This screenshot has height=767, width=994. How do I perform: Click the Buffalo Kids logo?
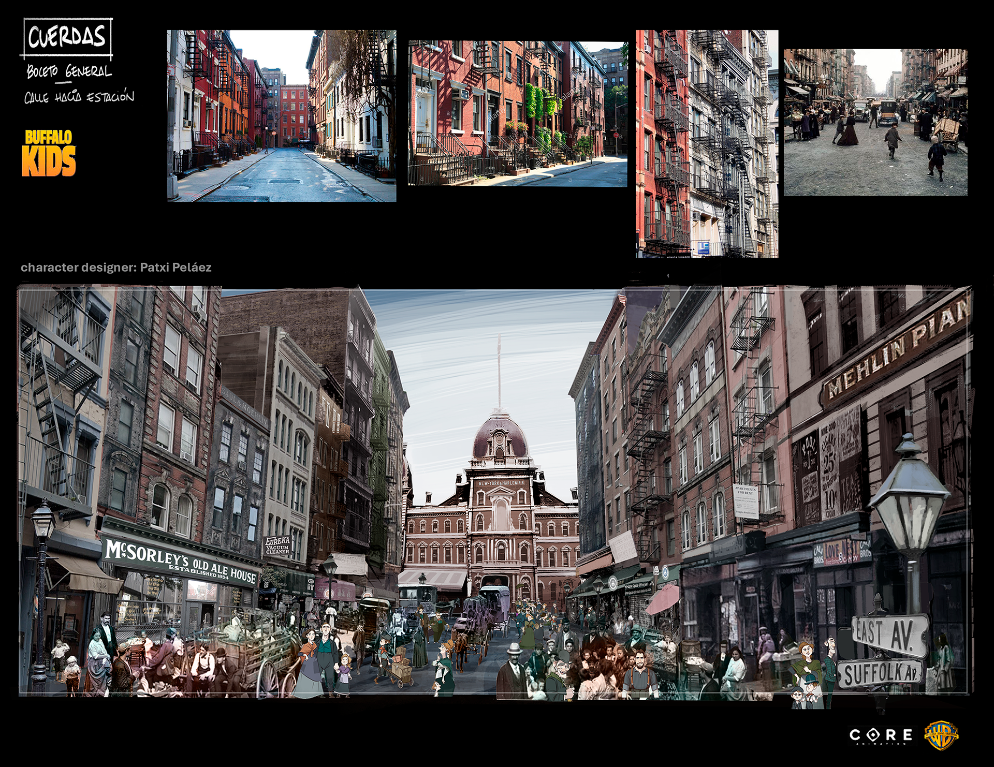[x=49, y=153]
